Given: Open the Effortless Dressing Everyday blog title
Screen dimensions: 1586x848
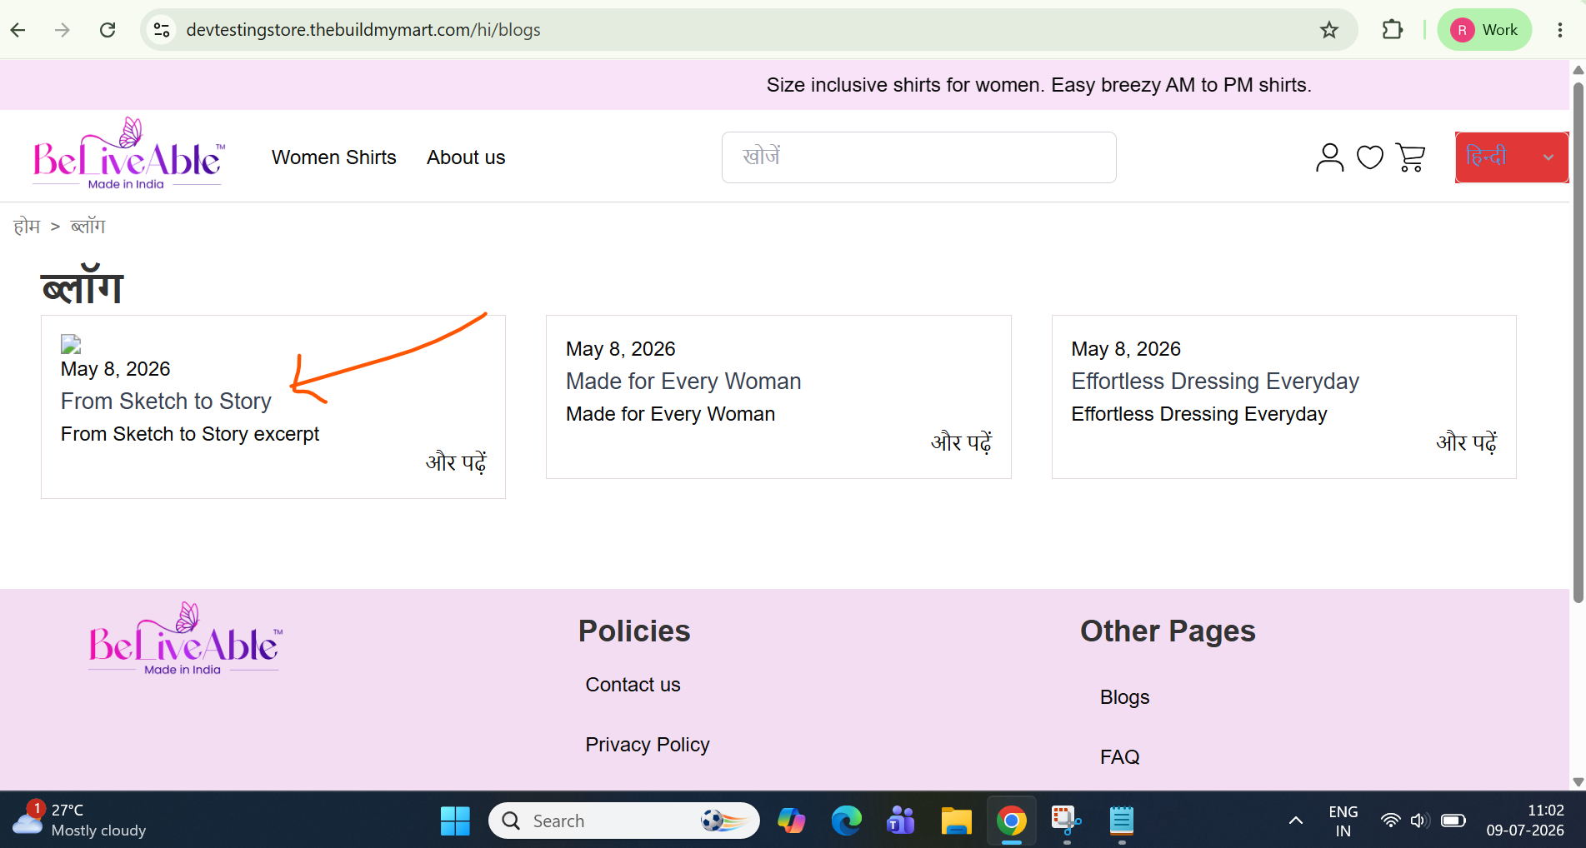Looking at the screenshot, I should (1215, 382).
